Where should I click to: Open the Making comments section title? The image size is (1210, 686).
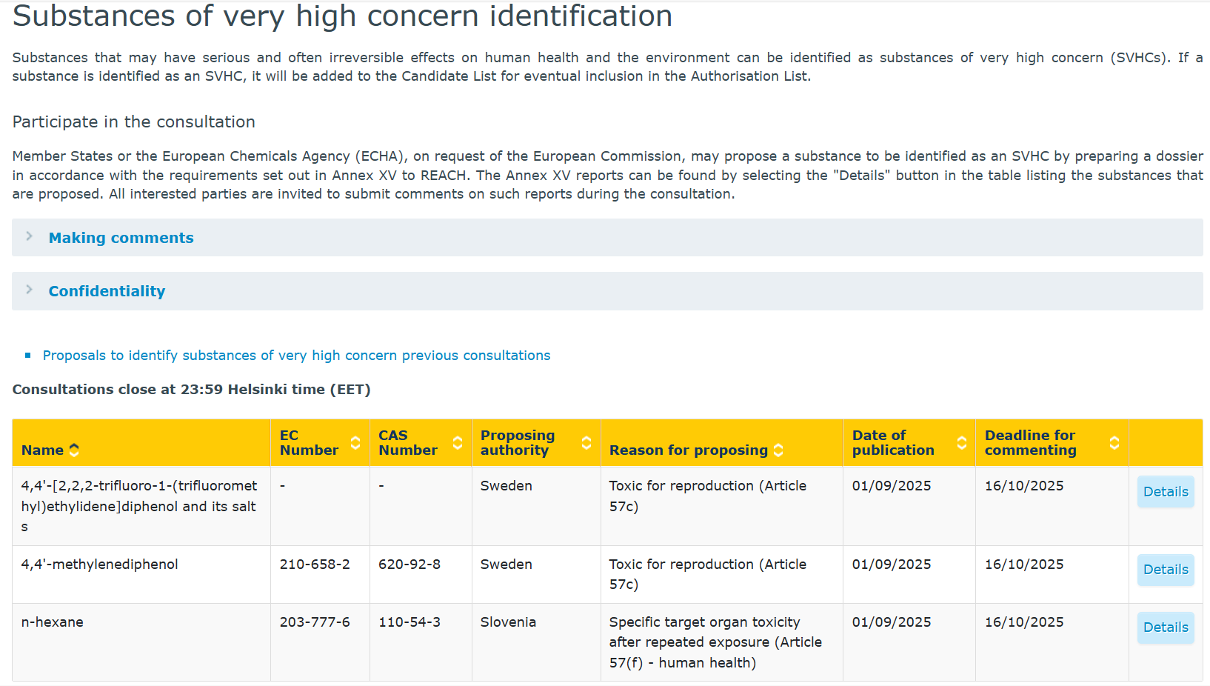pyautogui.click(x=121, y=238)
